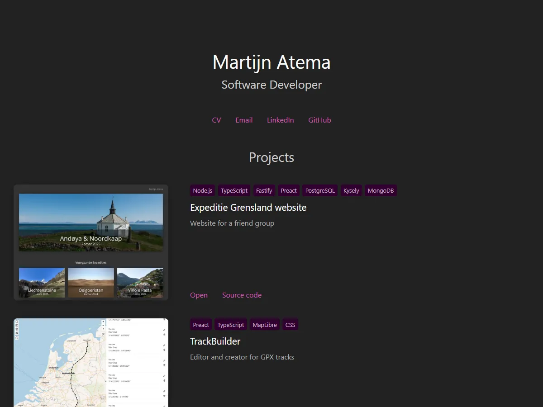Screen dimensions: 543x407
Task: Click the Preact tag under TrackBuilder
Action: pos(201,325)
